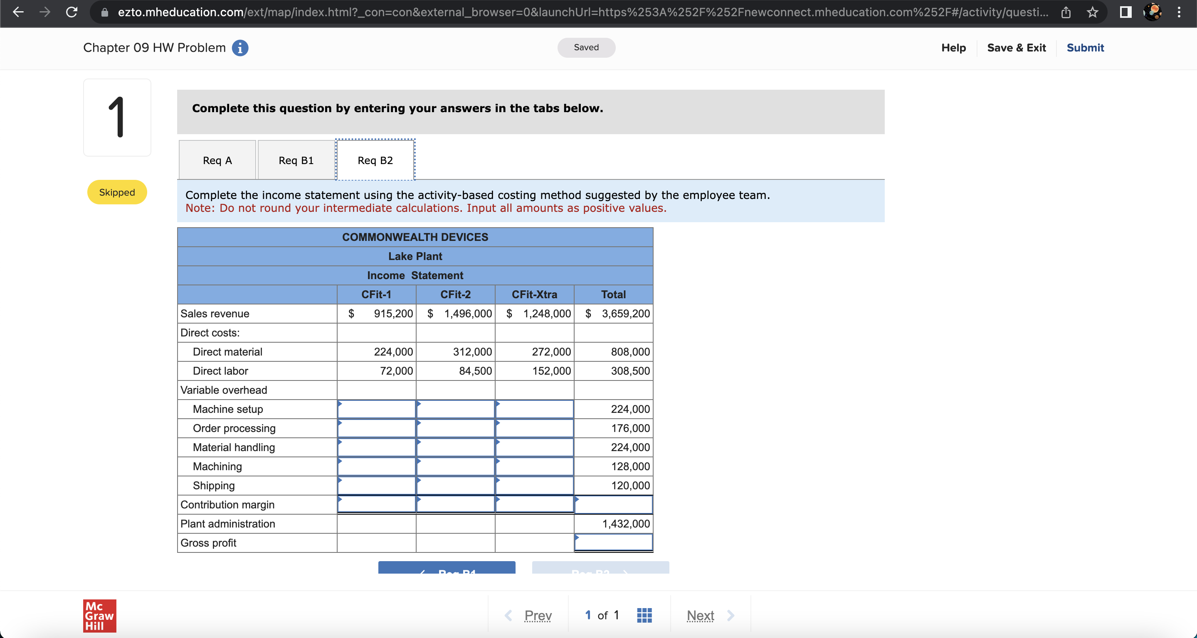This screenshot has height=638, width=1197.
Task: Click the info icon beside Chapter 09 HW Problem
Action: [240, 48]
